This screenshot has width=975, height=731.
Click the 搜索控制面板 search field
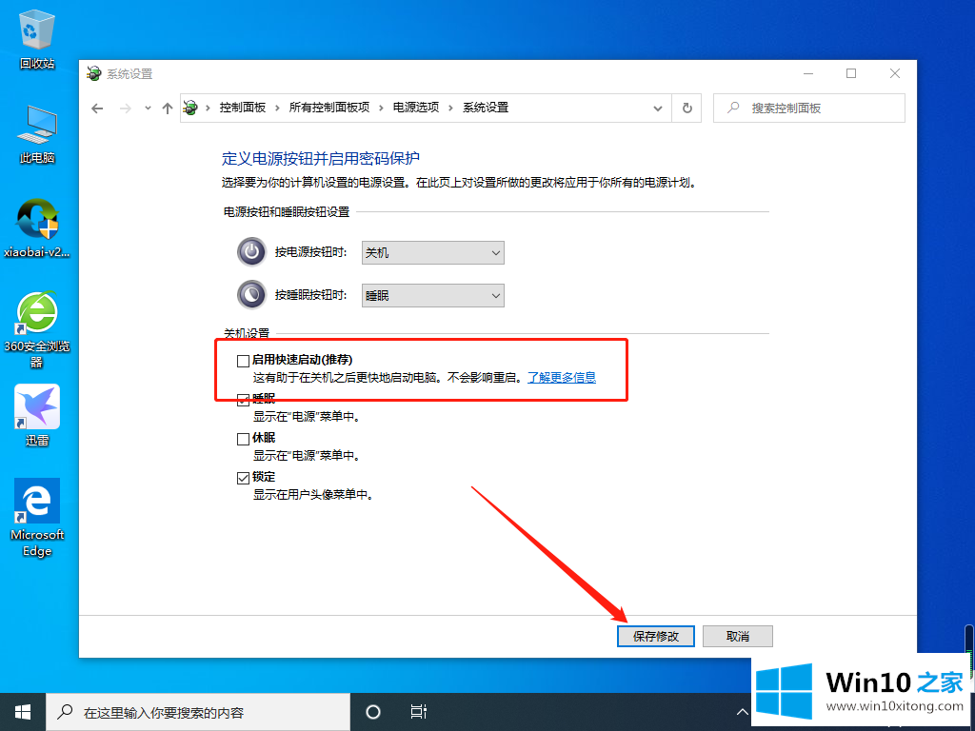coord(809,109)
